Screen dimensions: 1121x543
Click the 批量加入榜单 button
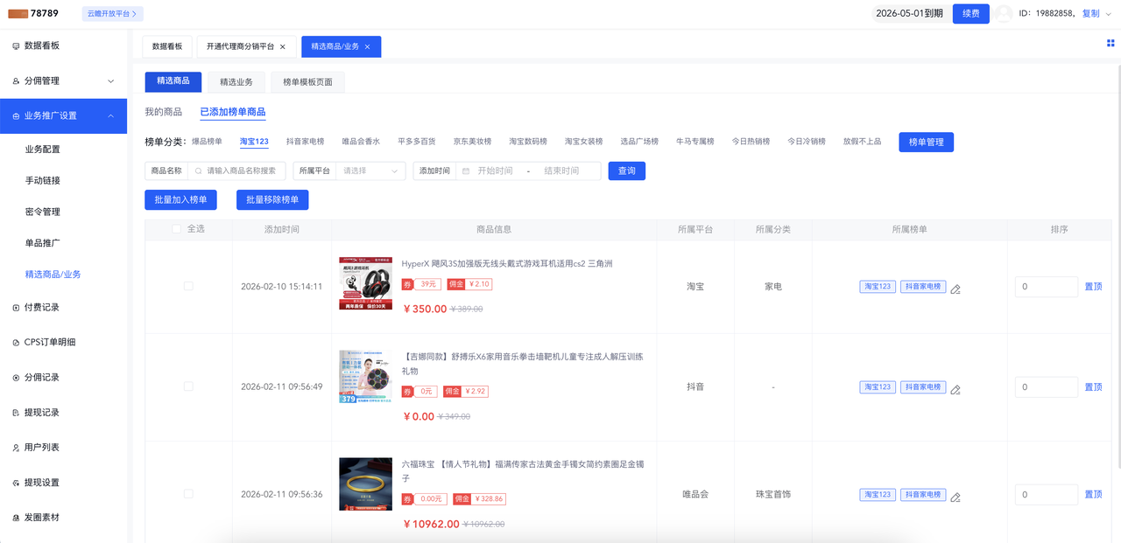[180, 200]
